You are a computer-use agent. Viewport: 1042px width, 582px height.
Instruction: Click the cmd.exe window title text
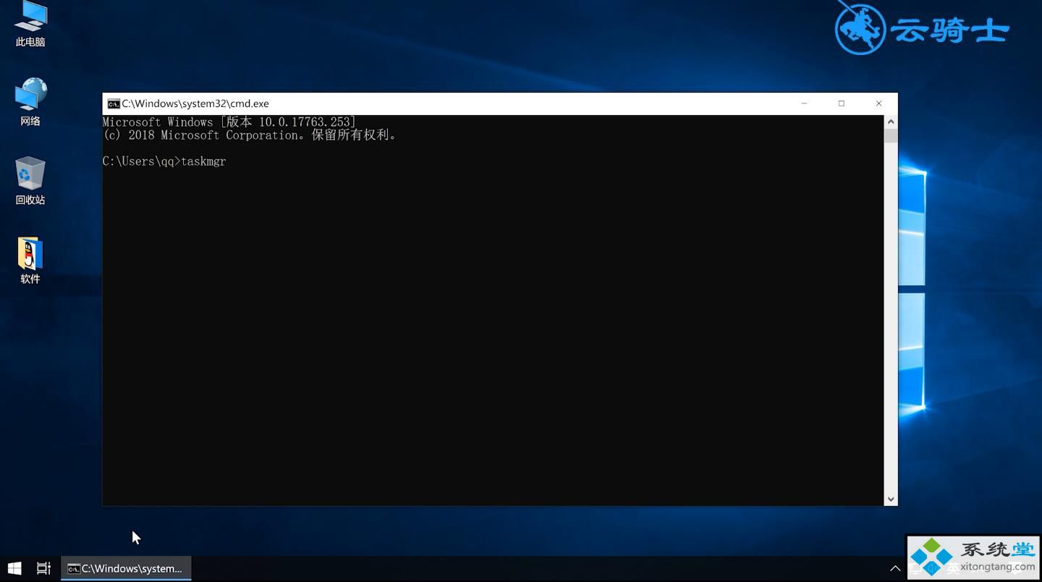tap(195, 104)
